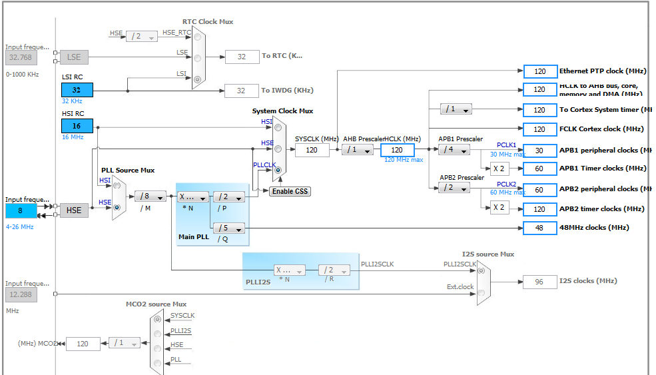The image size is (656, 375).
Task: Select the HSI RC 16 block
Action: [77, 126]
